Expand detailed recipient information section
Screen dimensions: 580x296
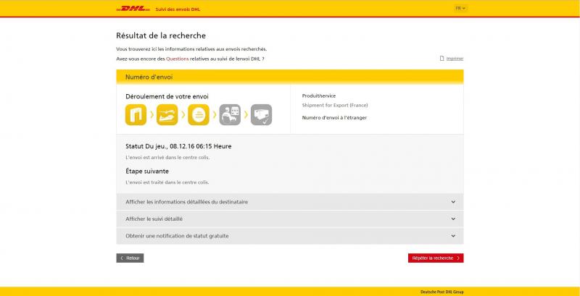(x=289, y=202)
